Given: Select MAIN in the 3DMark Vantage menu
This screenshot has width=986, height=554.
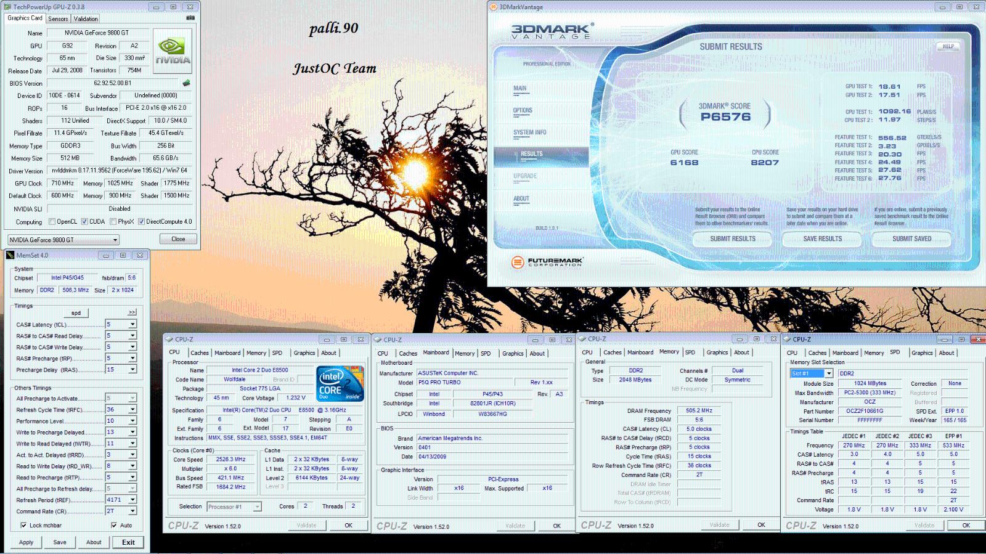Looking at the screenshot, I should (x=520, y=88).
